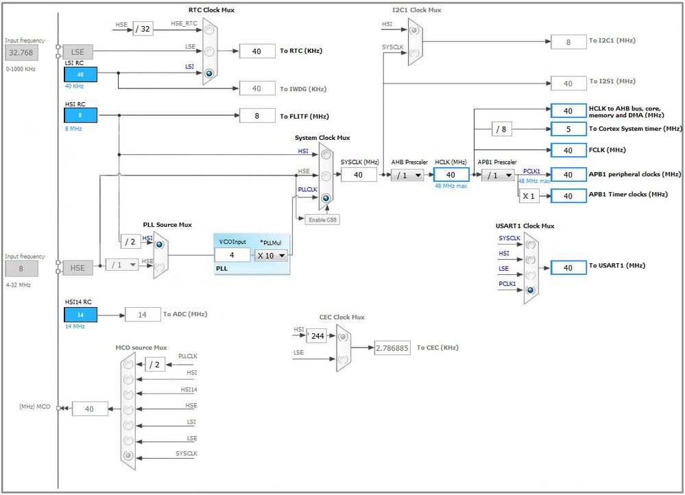
Task: Click the LSE oscillator block
Action: [x=78, y=52]
